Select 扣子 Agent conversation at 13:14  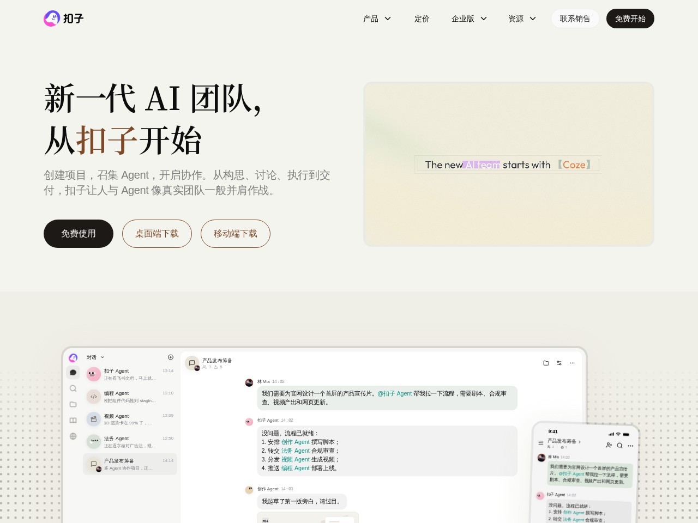point(130,374)
